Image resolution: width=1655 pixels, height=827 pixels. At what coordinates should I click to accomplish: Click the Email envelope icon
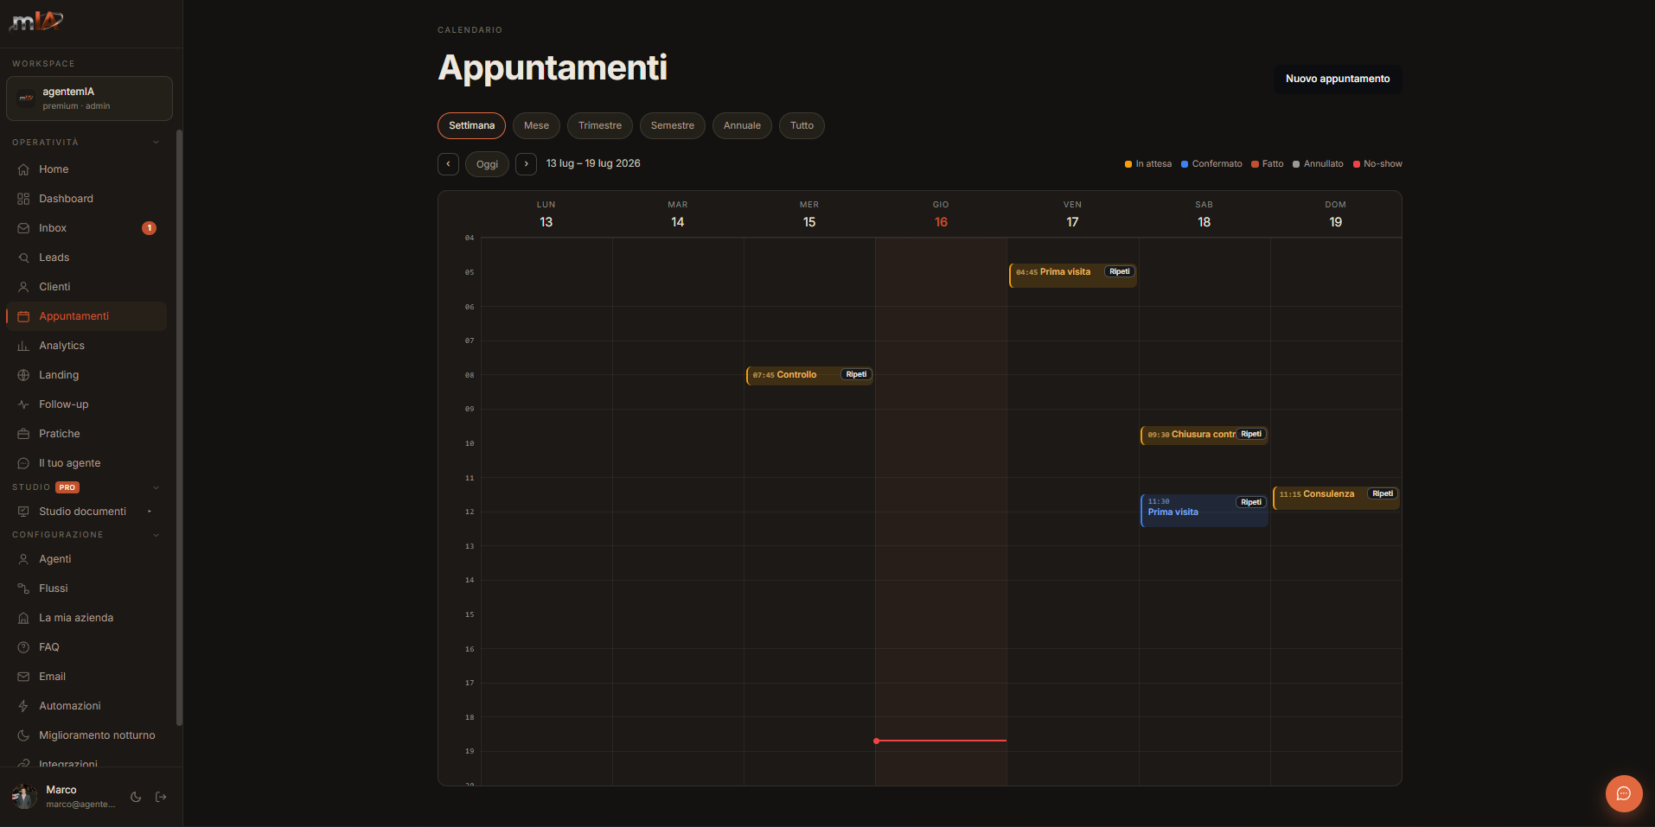23,677
